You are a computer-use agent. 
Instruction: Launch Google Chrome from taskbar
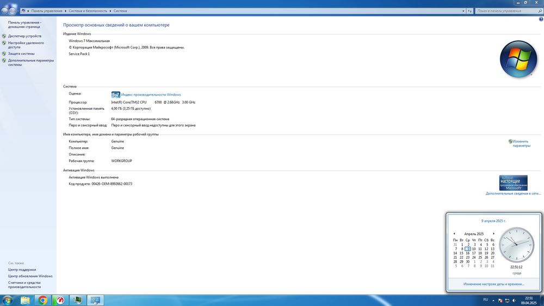[x=42, y=300]
